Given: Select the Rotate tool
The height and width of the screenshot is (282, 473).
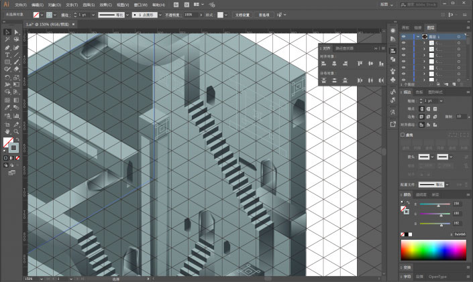Looking at the screenshot, I should coord(7,78).
